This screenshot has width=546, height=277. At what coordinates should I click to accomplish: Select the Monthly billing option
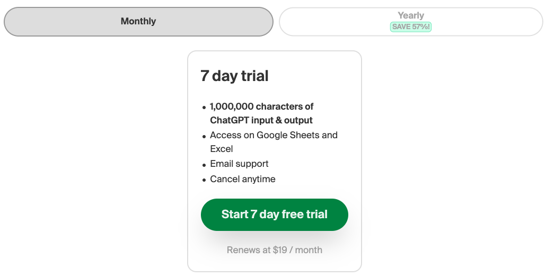(138, 22)
